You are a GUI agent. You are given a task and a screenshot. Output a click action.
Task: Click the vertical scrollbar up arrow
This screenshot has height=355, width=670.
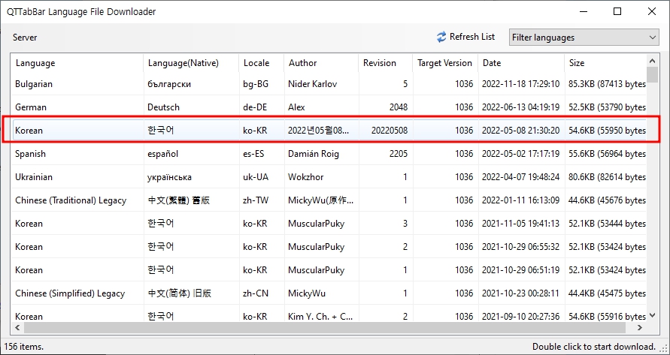tap(652, 61)
